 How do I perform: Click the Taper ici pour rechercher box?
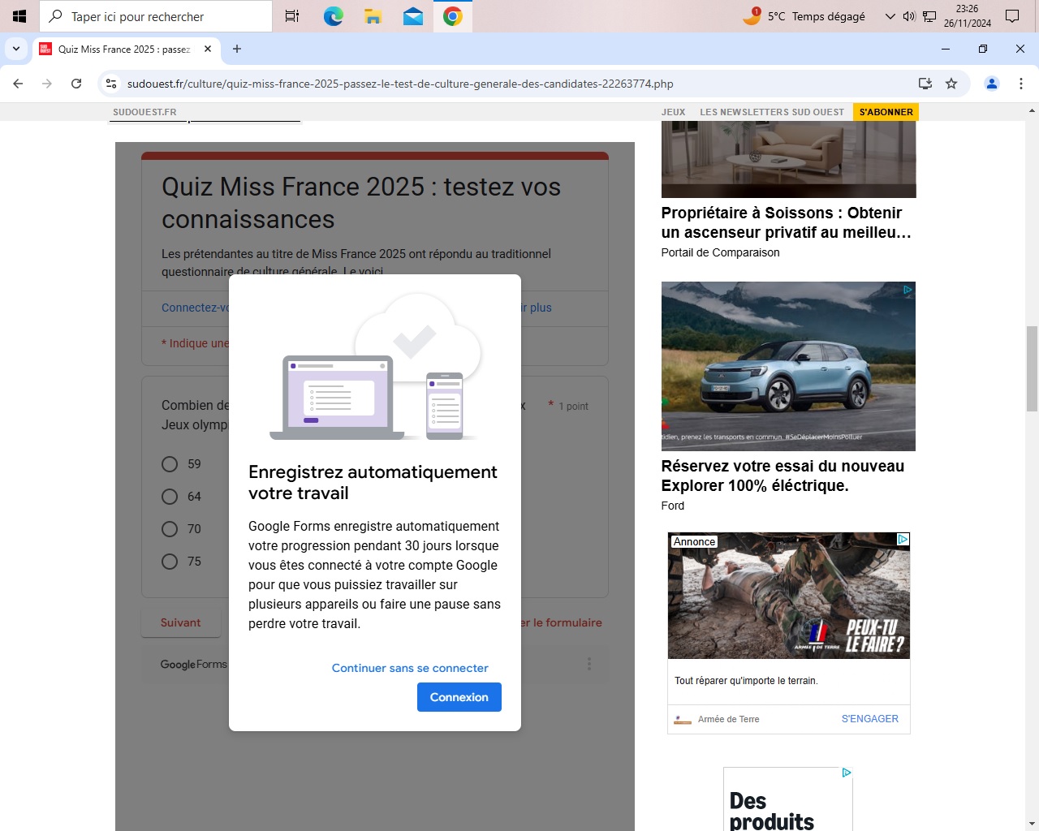tap(156, 16)
